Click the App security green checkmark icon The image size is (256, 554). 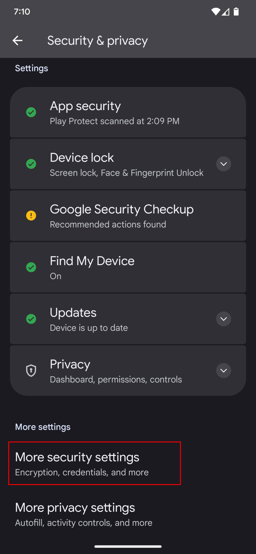pos(31,112)
